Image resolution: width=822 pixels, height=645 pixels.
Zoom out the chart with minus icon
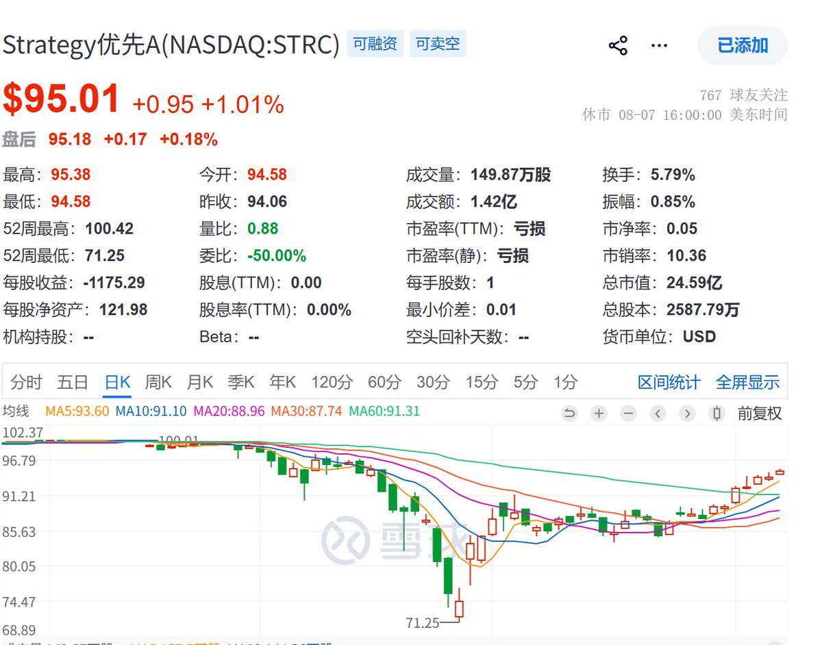[628, 414]
